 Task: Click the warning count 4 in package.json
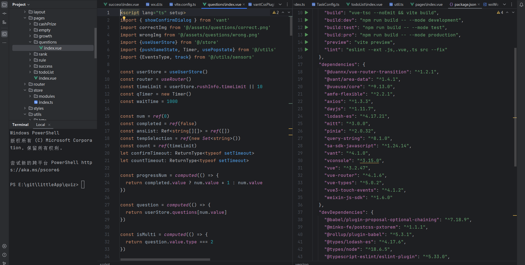pos(500,13)
